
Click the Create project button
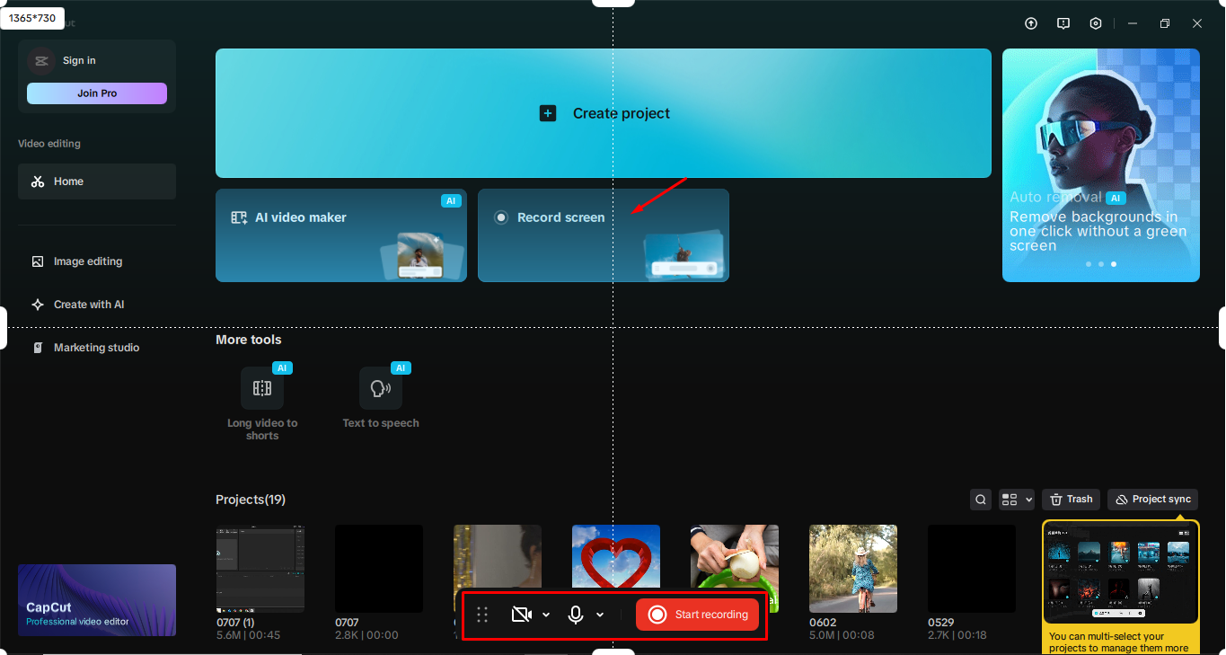tap(604, 113)
